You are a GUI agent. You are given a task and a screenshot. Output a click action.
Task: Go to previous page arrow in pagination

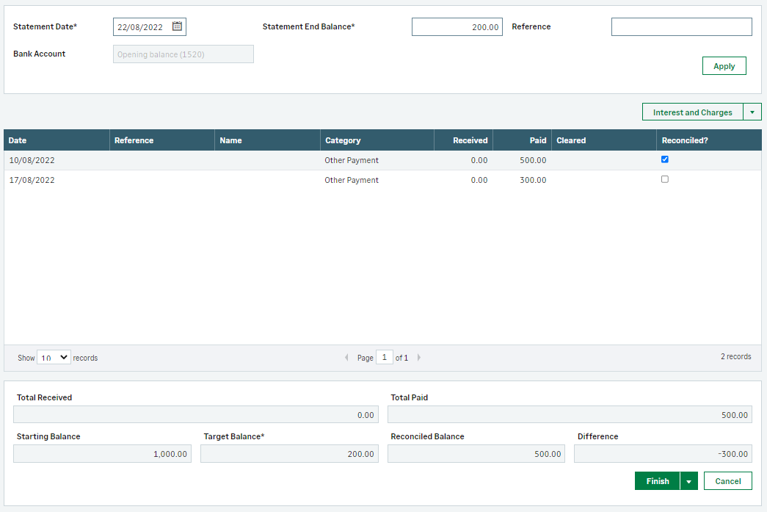tap(346, 358)
